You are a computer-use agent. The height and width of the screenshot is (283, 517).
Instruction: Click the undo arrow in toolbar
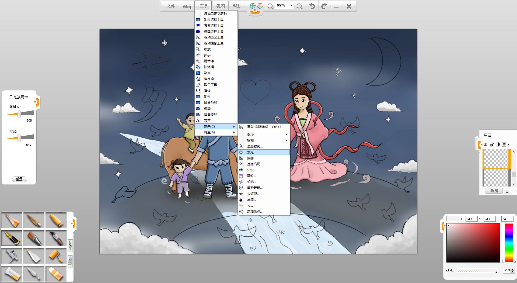click(x=312, y=6)
